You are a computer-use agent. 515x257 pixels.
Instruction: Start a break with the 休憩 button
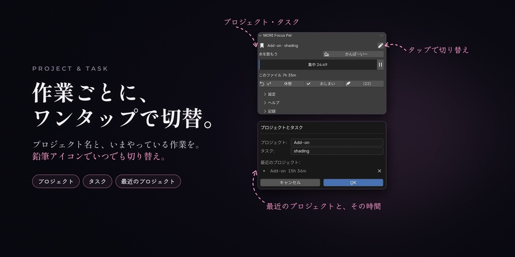tap(285, 84)
